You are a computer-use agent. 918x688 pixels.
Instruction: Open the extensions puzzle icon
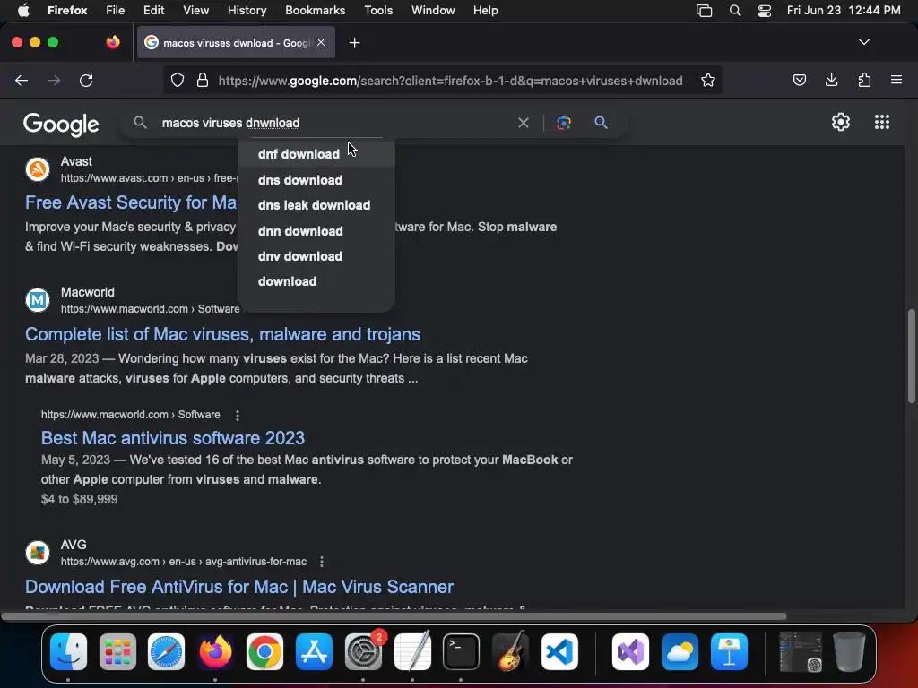click(864, 80)
